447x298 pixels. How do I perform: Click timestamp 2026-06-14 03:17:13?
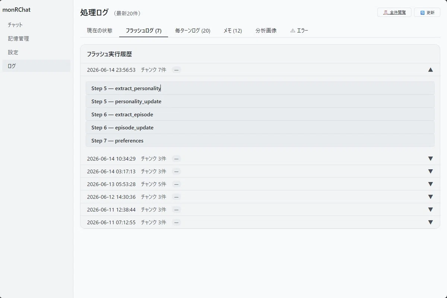(111, 171)
